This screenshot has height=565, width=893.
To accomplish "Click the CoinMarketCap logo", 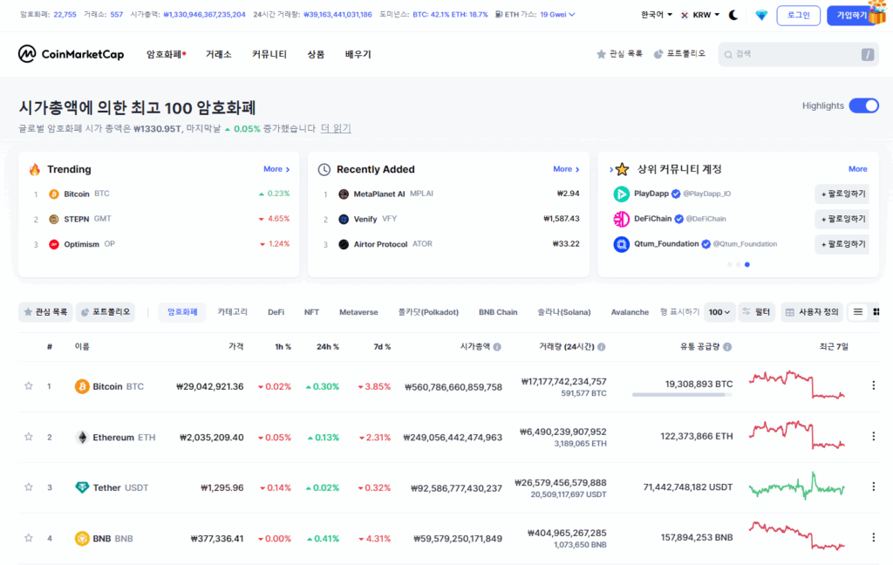I will (x=72, y=54).
